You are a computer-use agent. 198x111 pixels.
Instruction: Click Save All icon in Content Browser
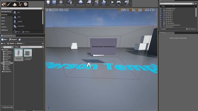click(x=20, y=40)
